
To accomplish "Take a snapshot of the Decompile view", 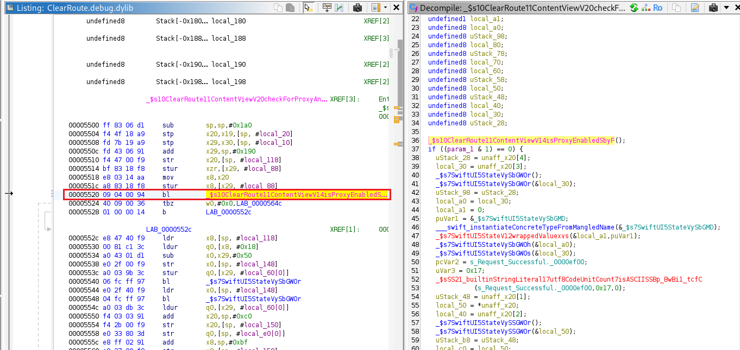I will coord(713,8).
